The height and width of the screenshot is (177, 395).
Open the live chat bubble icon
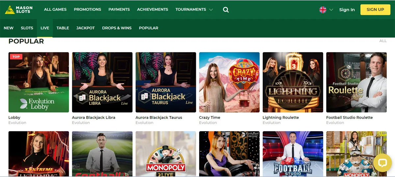coord(382,163)
